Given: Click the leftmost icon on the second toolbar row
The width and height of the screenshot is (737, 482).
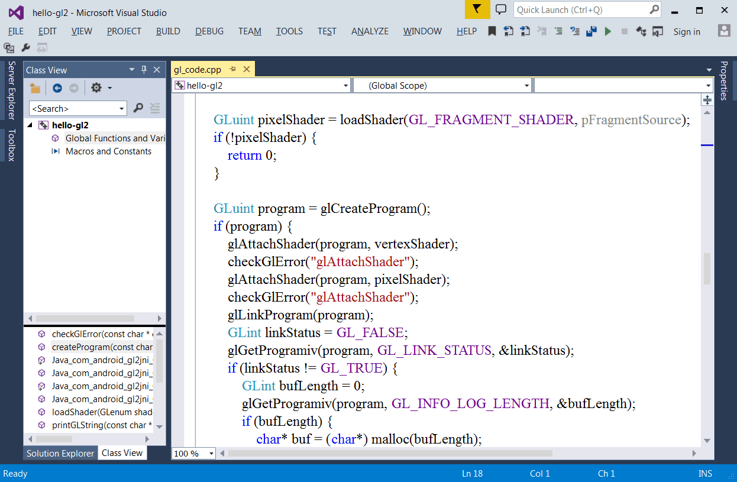Looking at the screenshot, I should coord(9,47).
